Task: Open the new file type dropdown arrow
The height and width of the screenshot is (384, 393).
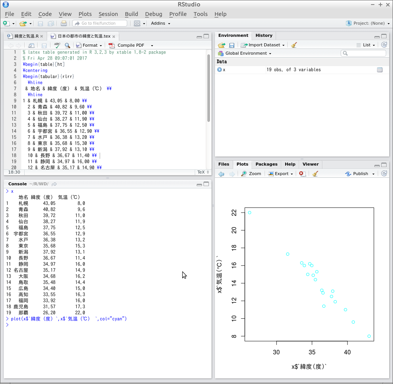Action: coord(13,24)
